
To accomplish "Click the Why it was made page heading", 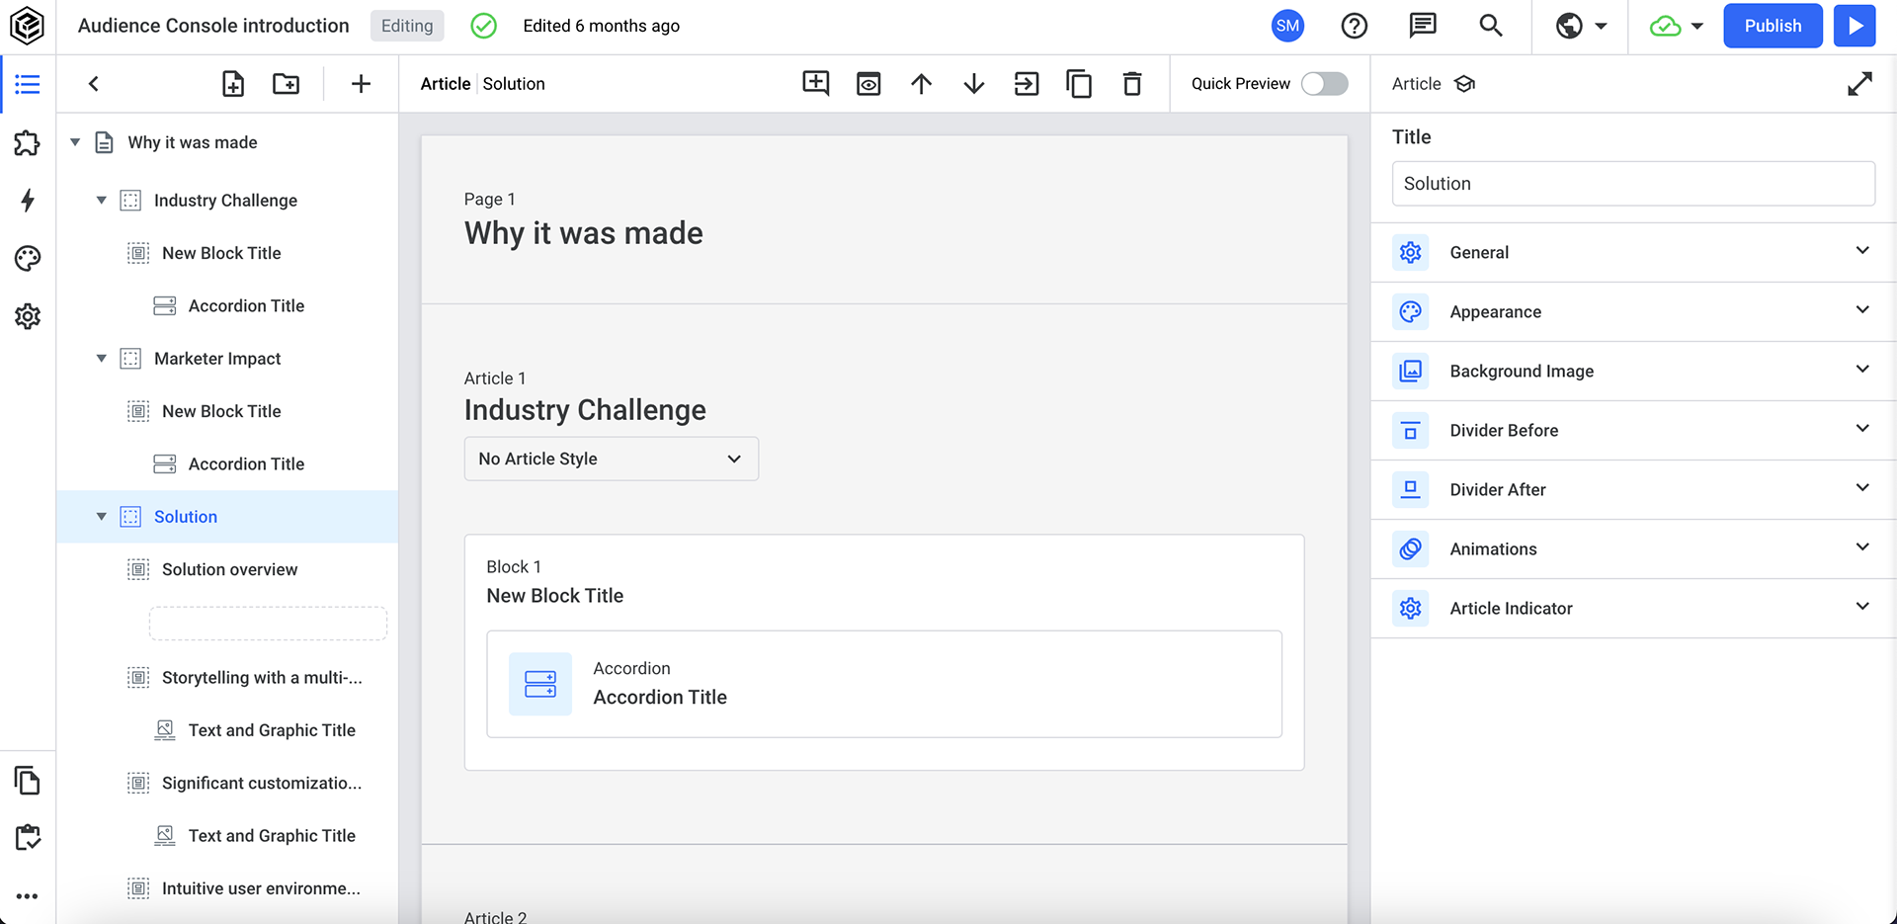I will click(583, 233).
